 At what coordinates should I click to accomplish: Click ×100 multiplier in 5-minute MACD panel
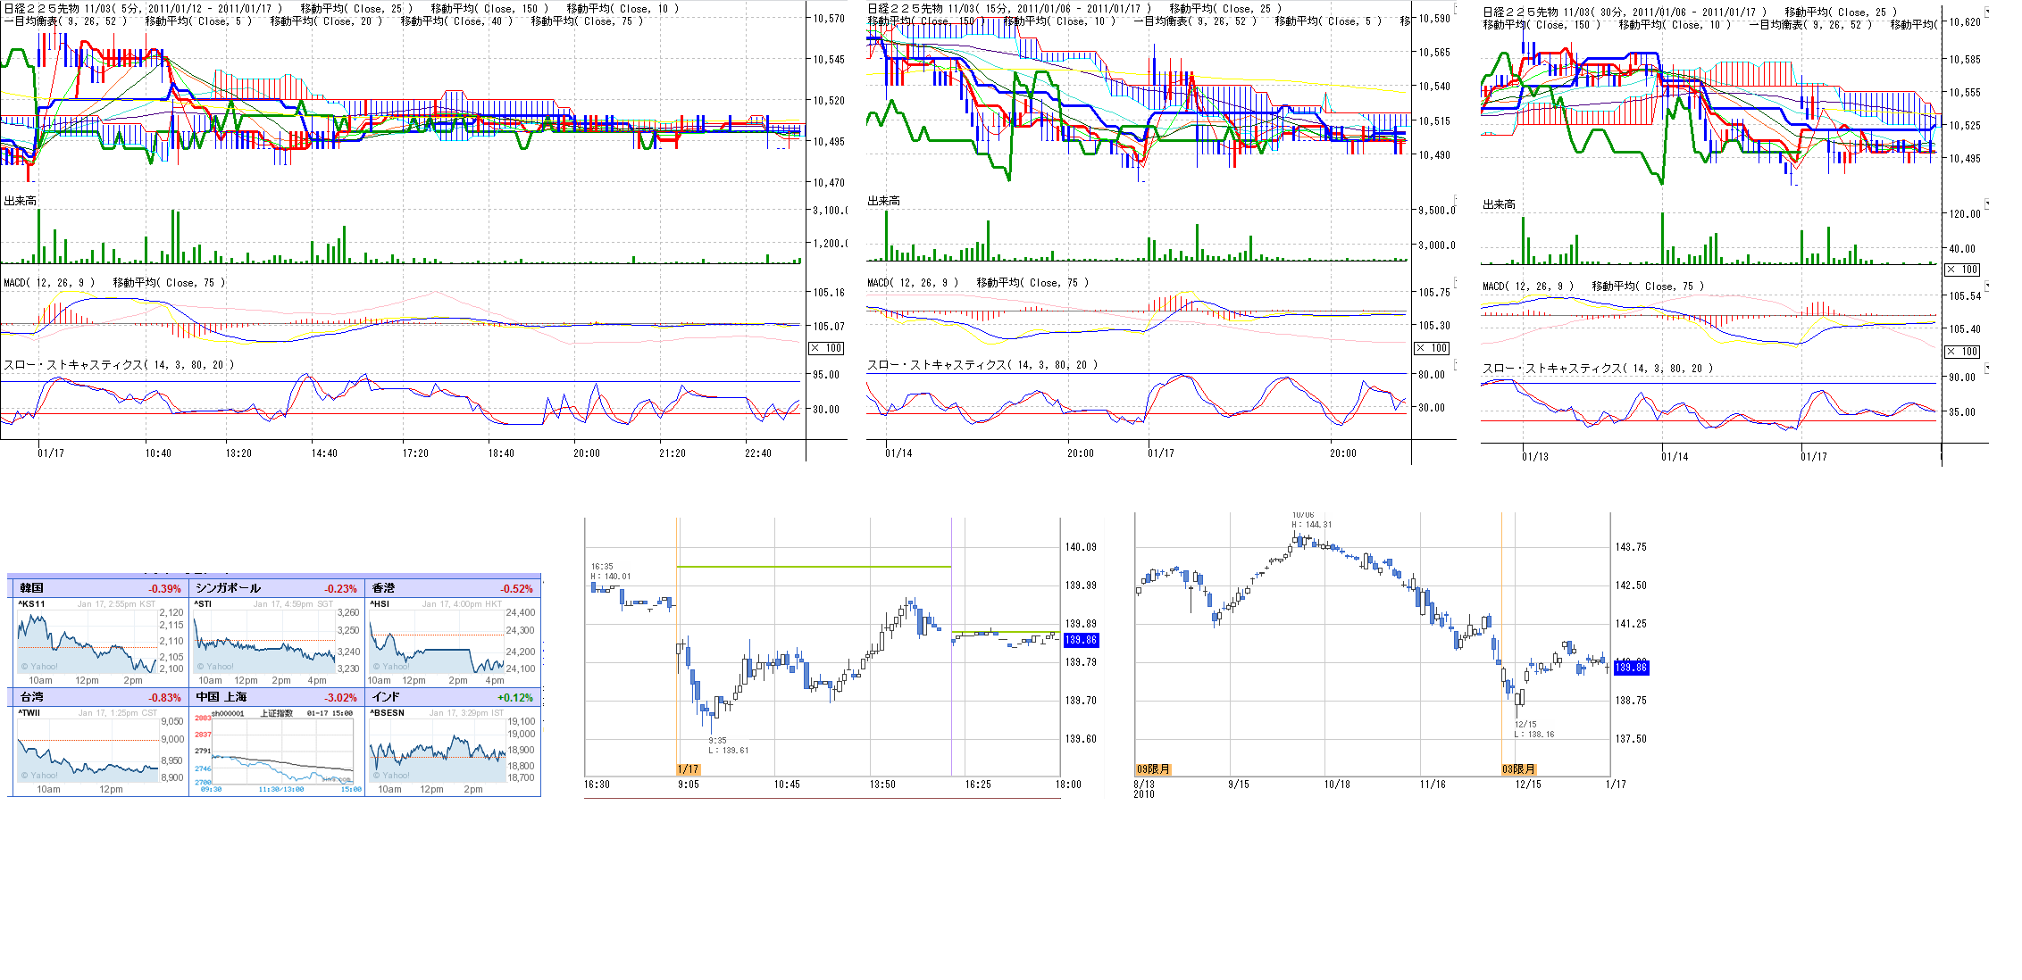pyautogui.click(x=826, y=348)
